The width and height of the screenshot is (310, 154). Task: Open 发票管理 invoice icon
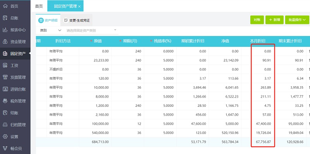pos(5,77)
